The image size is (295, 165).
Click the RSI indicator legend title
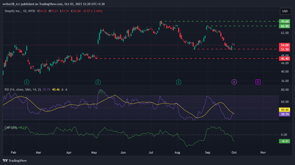pos(22,89)
